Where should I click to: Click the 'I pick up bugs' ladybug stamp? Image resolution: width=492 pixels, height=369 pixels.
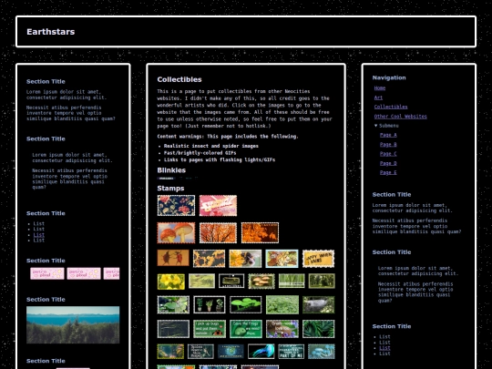(210, 329)
